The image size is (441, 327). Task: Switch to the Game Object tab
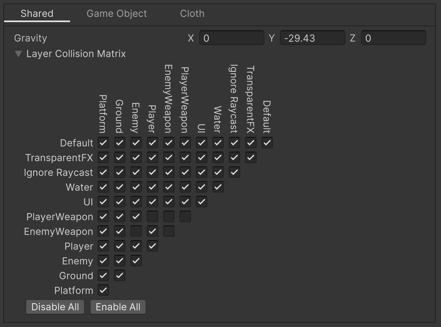pyautogui.click(x=116, y=14)
